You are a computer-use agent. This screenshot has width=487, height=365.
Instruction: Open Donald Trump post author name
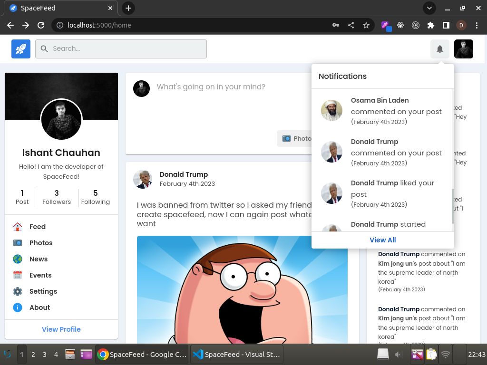[x=184, y=174]
